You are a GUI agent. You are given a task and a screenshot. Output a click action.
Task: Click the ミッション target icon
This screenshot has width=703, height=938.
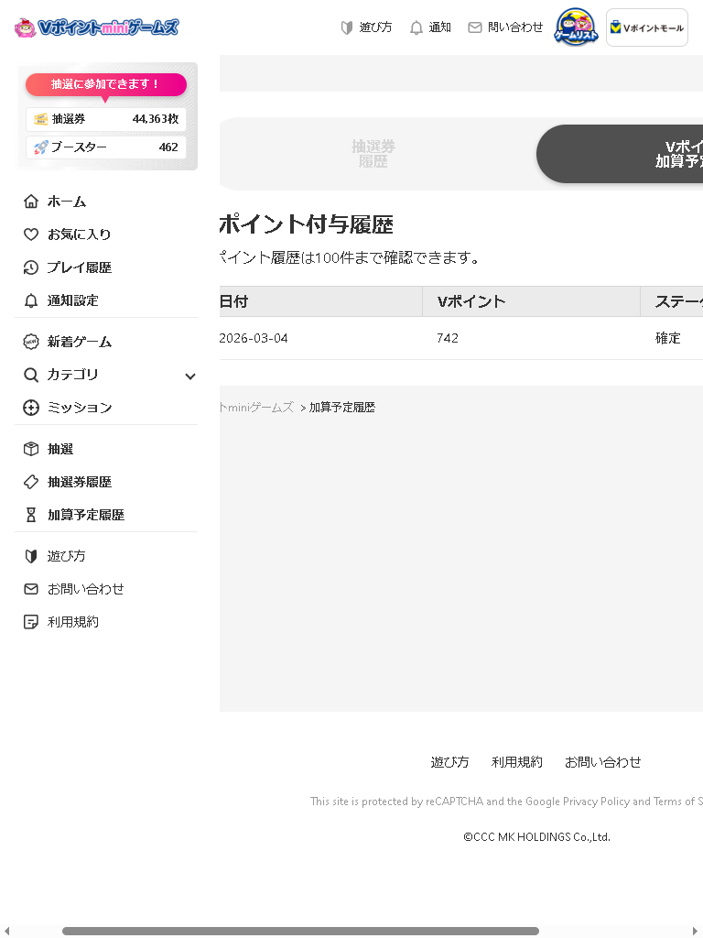point(31,408)
